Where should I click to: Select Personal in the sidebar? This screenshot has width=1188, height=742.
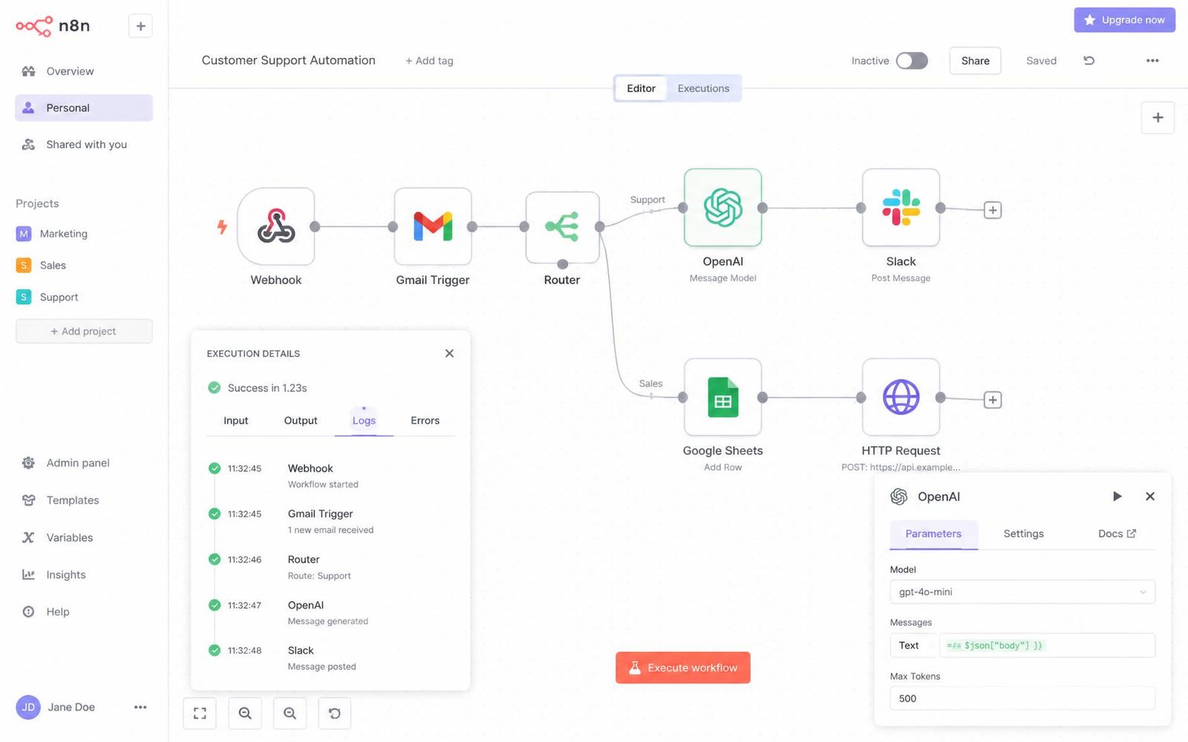click(84, 108)
